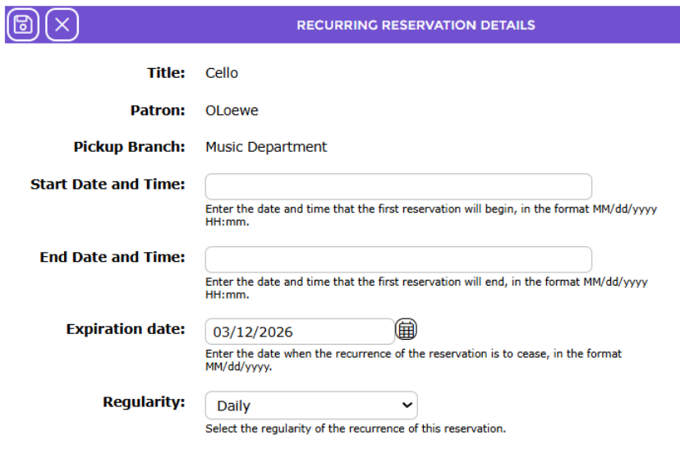
Task: Click help text about when first reservation will begin
Action: (x=431, y=215)
